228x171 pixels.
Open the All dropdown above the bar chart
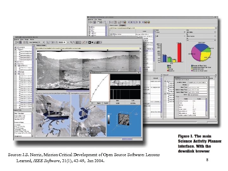coord(170,36)
